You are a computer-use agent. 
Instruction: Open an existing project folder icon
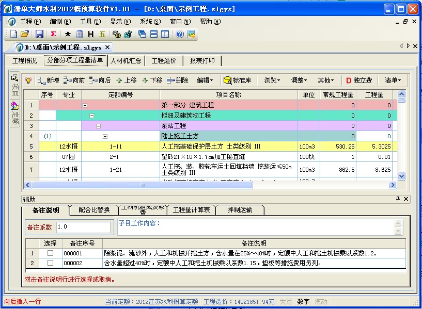(25, 34)
